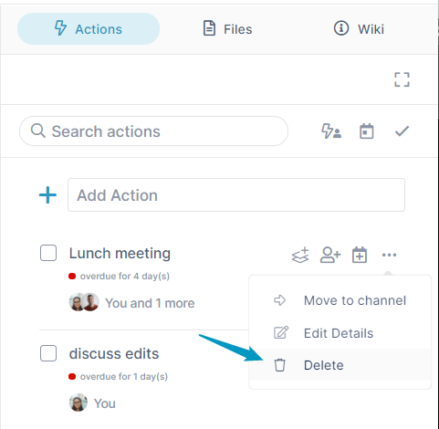
Task: Show completed actions with checkmark icon
Action: coord(402,131)
